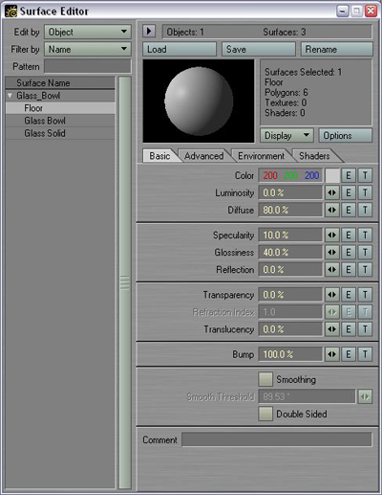382x495 pixels.
Task: Open the Bump texture T button
Action: pos(365,354)
